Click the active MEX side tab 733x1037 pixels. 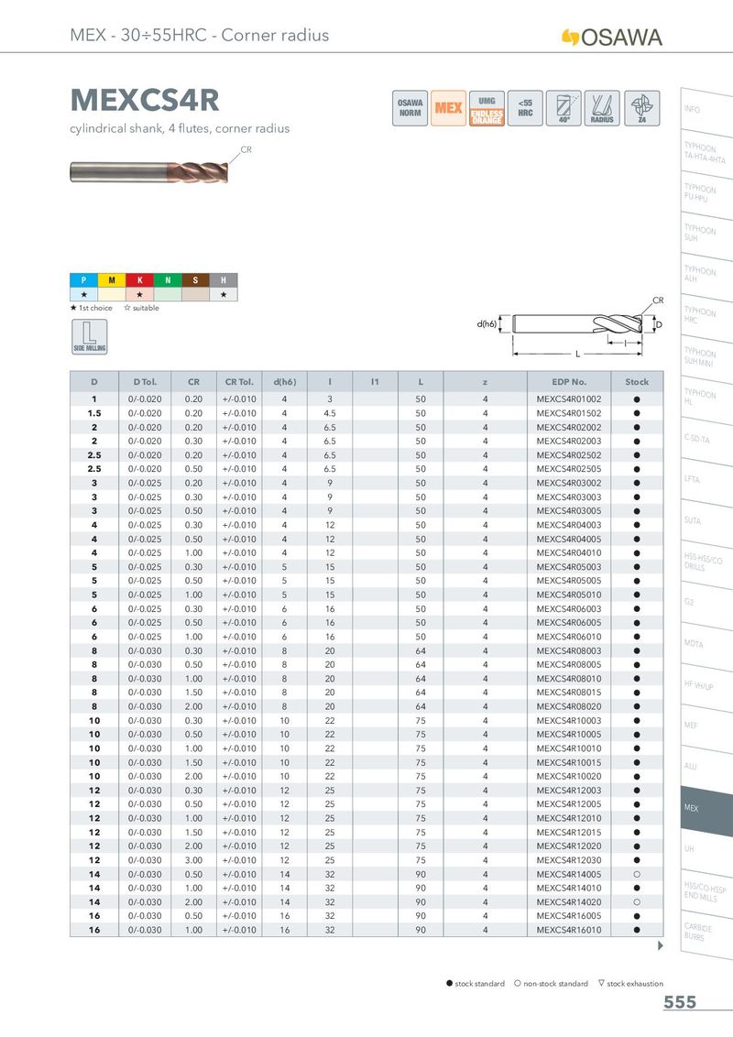pos(706,809)
